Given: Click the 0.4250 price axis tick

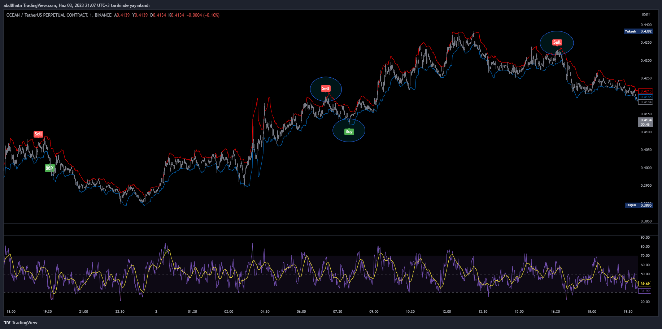Looking at the screenshot, I should tap(646, 78).
